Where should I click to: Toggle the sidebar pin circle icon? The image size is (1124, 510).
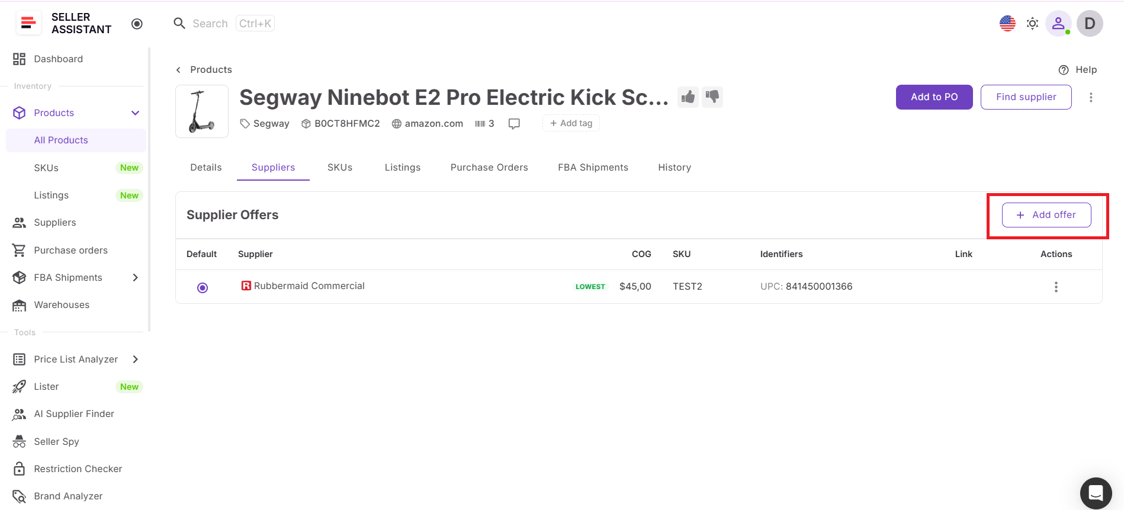[x=137, y=24]
